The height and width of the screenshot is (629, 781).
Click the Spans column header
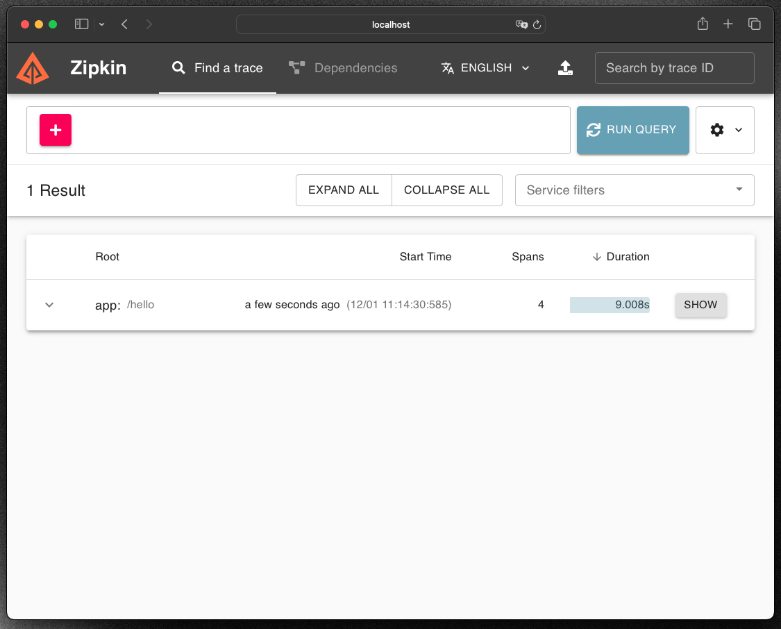click(x=528, y=256)
